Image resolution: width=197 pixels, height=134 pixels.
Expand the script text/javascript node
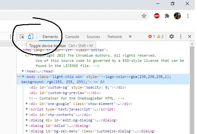pos(27,109)
